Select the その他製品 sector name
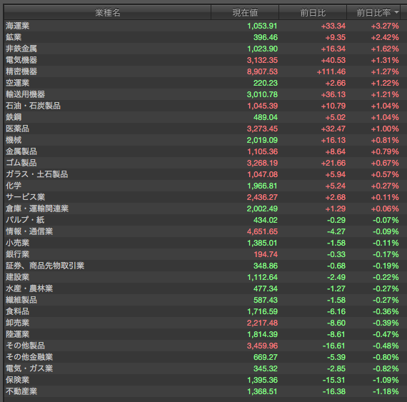Image resolution: width=407 pixels, height=402 pixels. tap(26, 346)
